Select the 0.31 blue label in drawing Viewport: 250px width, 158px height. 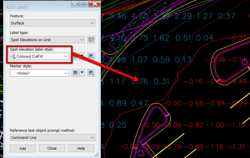point(162,81)
